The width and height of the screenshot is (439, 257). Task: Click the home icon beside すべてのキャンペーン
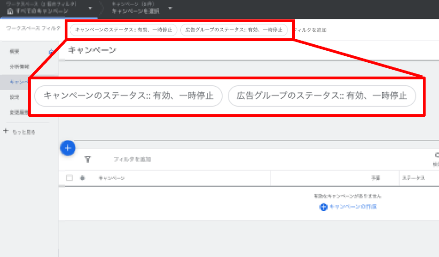pyautogui.click(x=10, y=12)
